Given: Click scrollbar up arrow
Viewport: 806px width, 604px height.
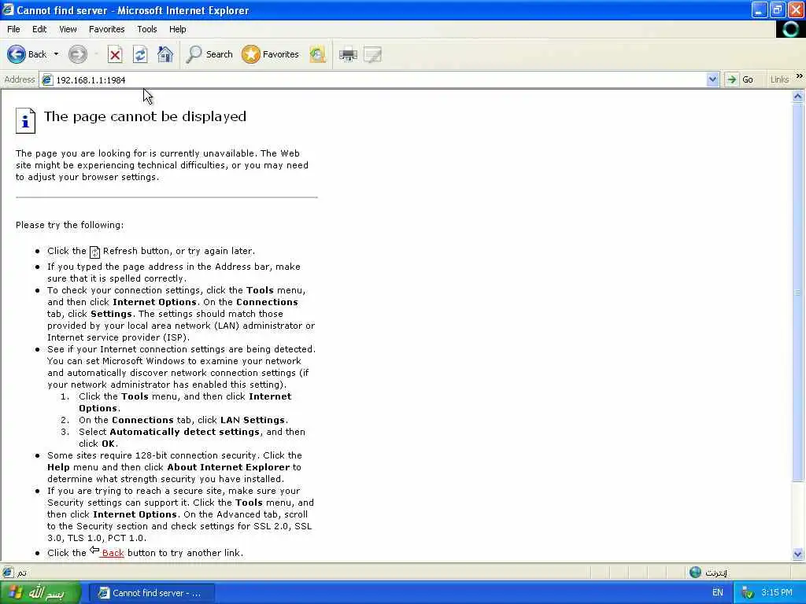Looking at the screenshot, I should click(x=798, y=96).
